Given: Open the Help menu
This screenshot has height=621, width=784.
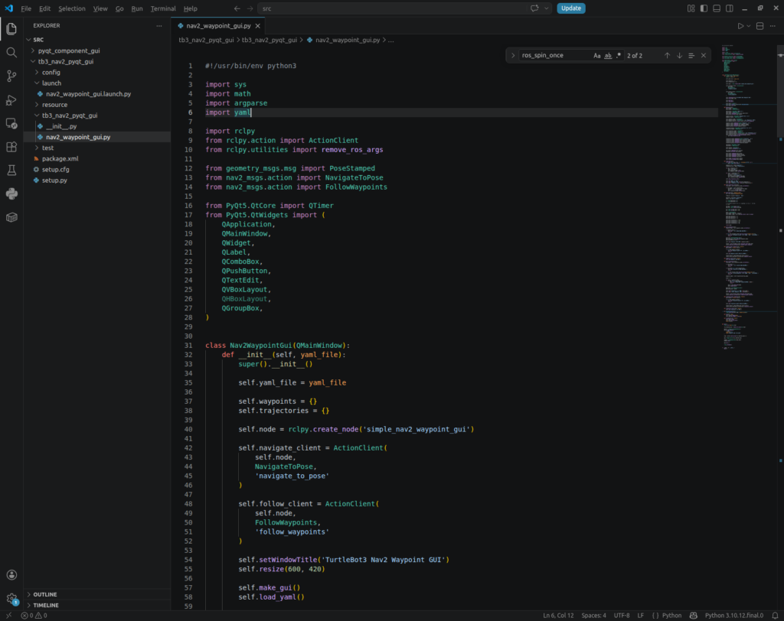Looking at the screenshot, I should 190,8.
